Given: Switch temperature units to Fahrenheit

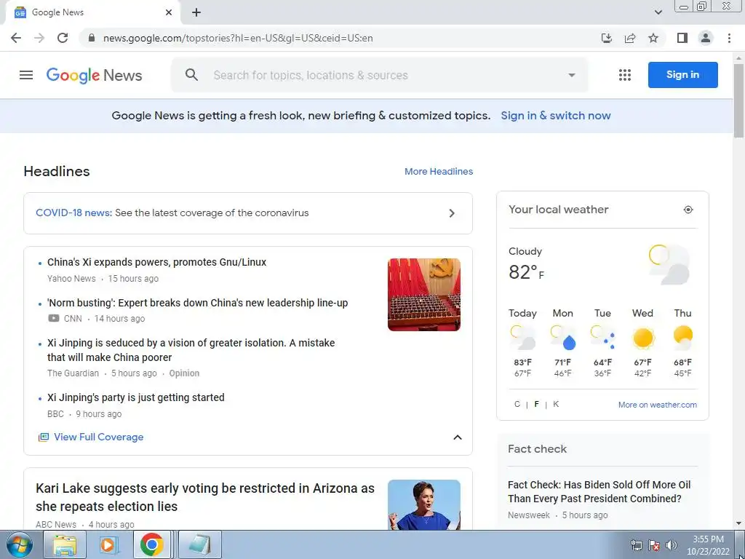Looking at the screenshot, I should pyautogui.click(x=536, y=404).
